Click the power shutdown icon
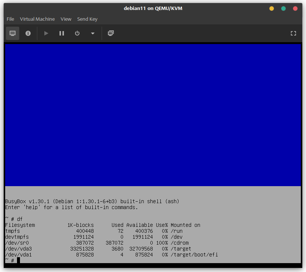Viewport: 306px width, 272px height. [77, 33]
